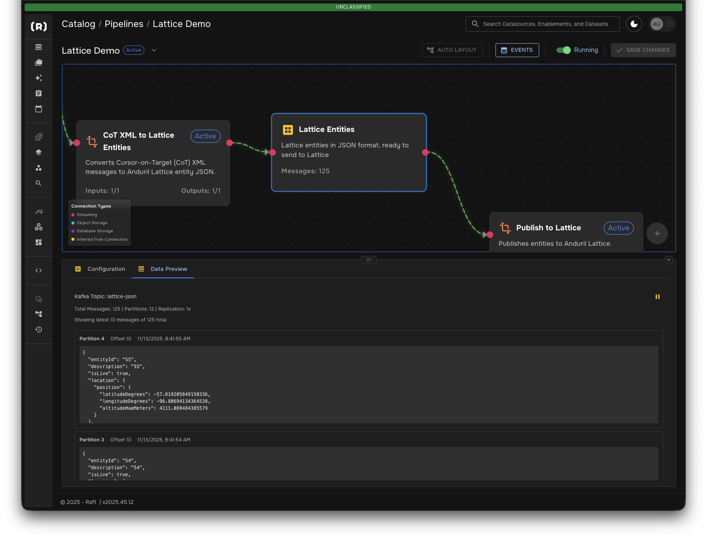Open the history clock sidebar icon

coord(39,329)
